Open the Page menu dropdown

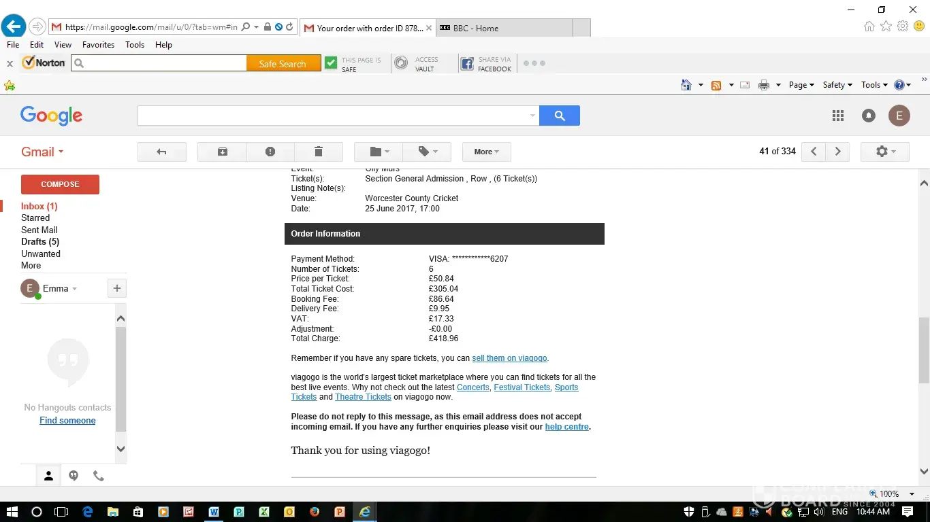[x=801, y=85]
